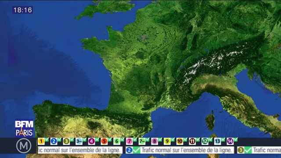
Task: Click the green check next to line 5
Action: tap(109, 140)
